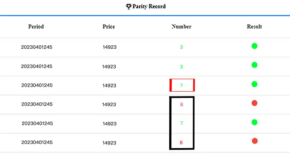Click the price 14923 in last row
Image resolution: width=290 pixels, height=155 pixels.
109,143
